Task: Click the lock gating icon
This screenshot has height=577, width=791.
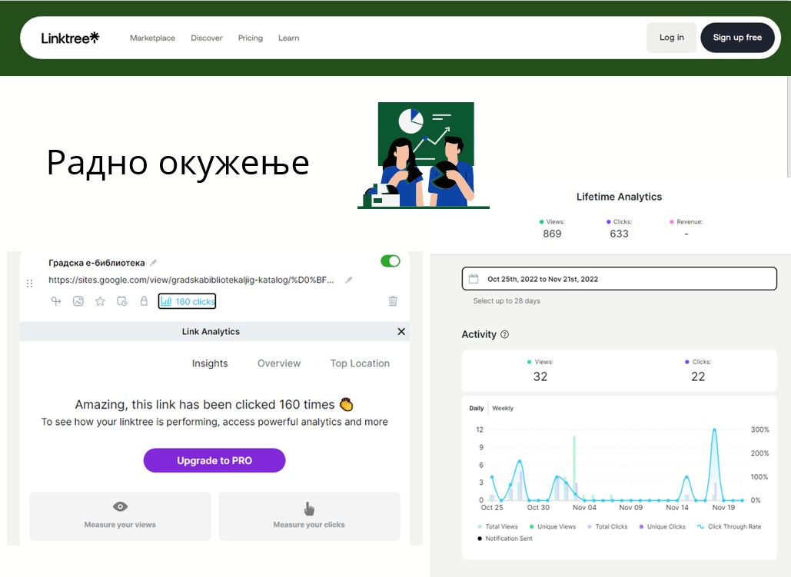Action: [144, 301]
